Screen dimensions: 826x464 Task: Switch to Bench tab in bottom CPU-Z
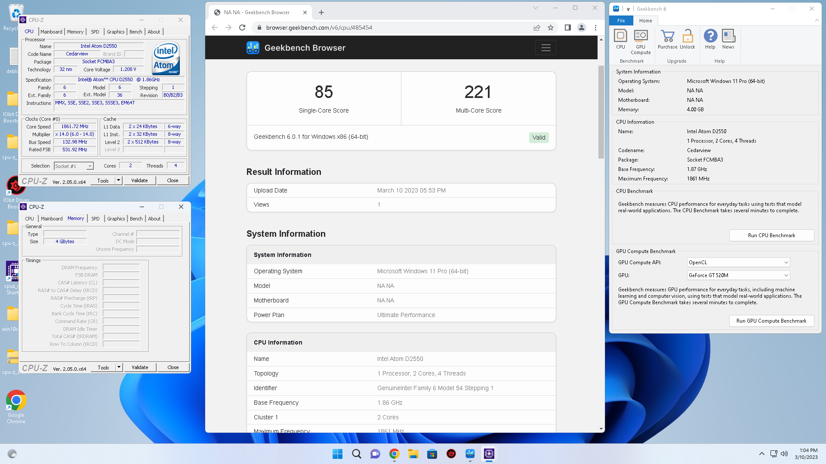pos(136,219)
